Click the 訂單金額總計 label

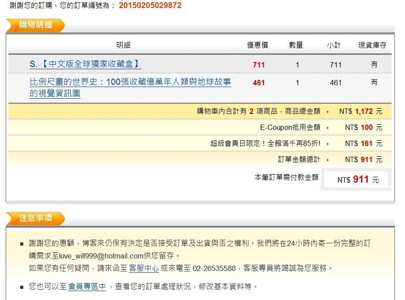click(299, 159)
